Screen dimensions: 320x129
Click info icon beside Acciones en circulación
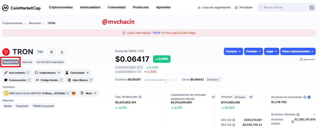point(305,97)
